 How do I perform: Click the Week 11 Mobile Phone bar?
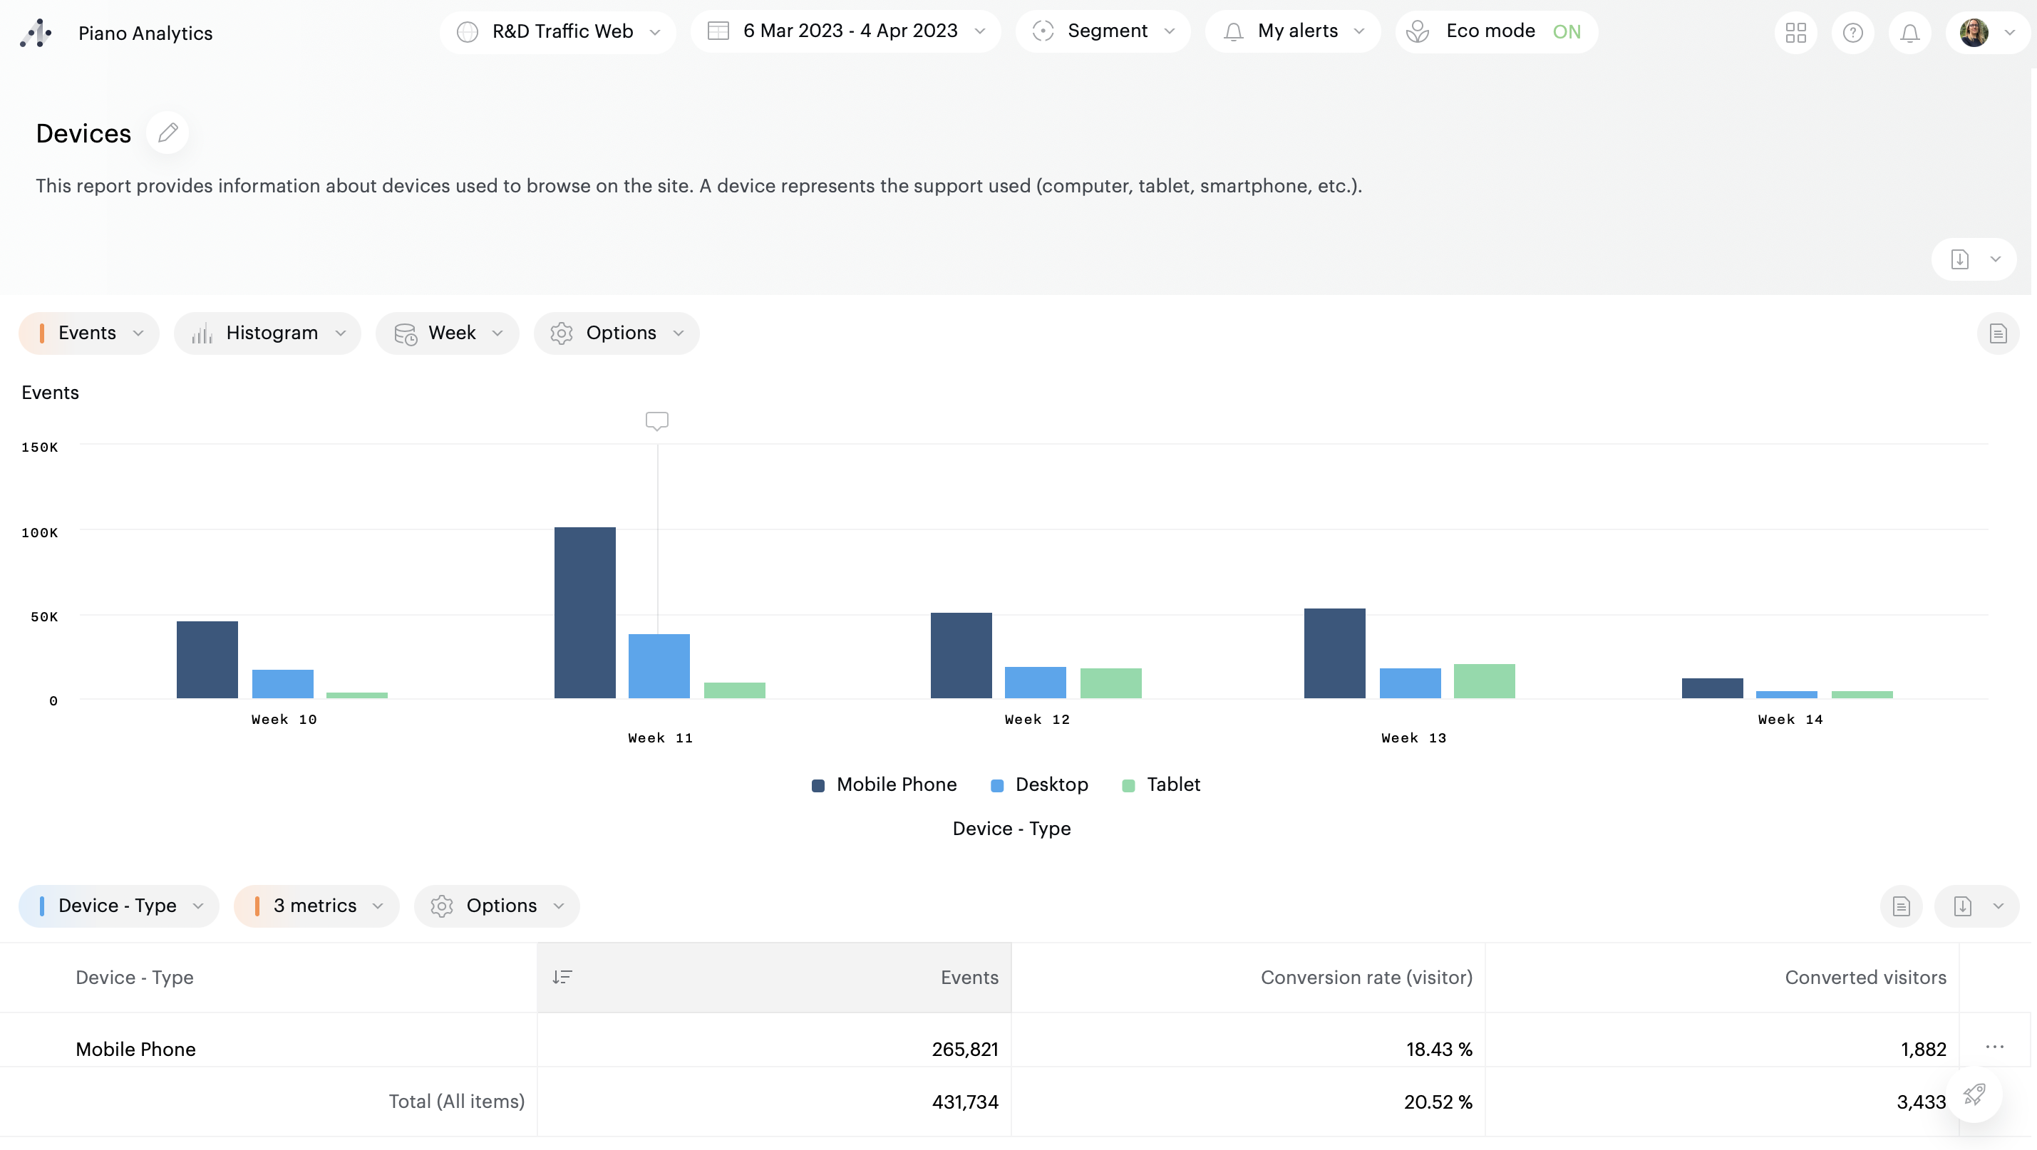point(584,613)
